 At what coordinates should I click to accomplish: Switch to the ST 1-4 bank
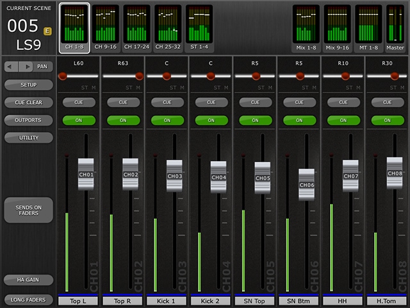click(x=199, y=28)
